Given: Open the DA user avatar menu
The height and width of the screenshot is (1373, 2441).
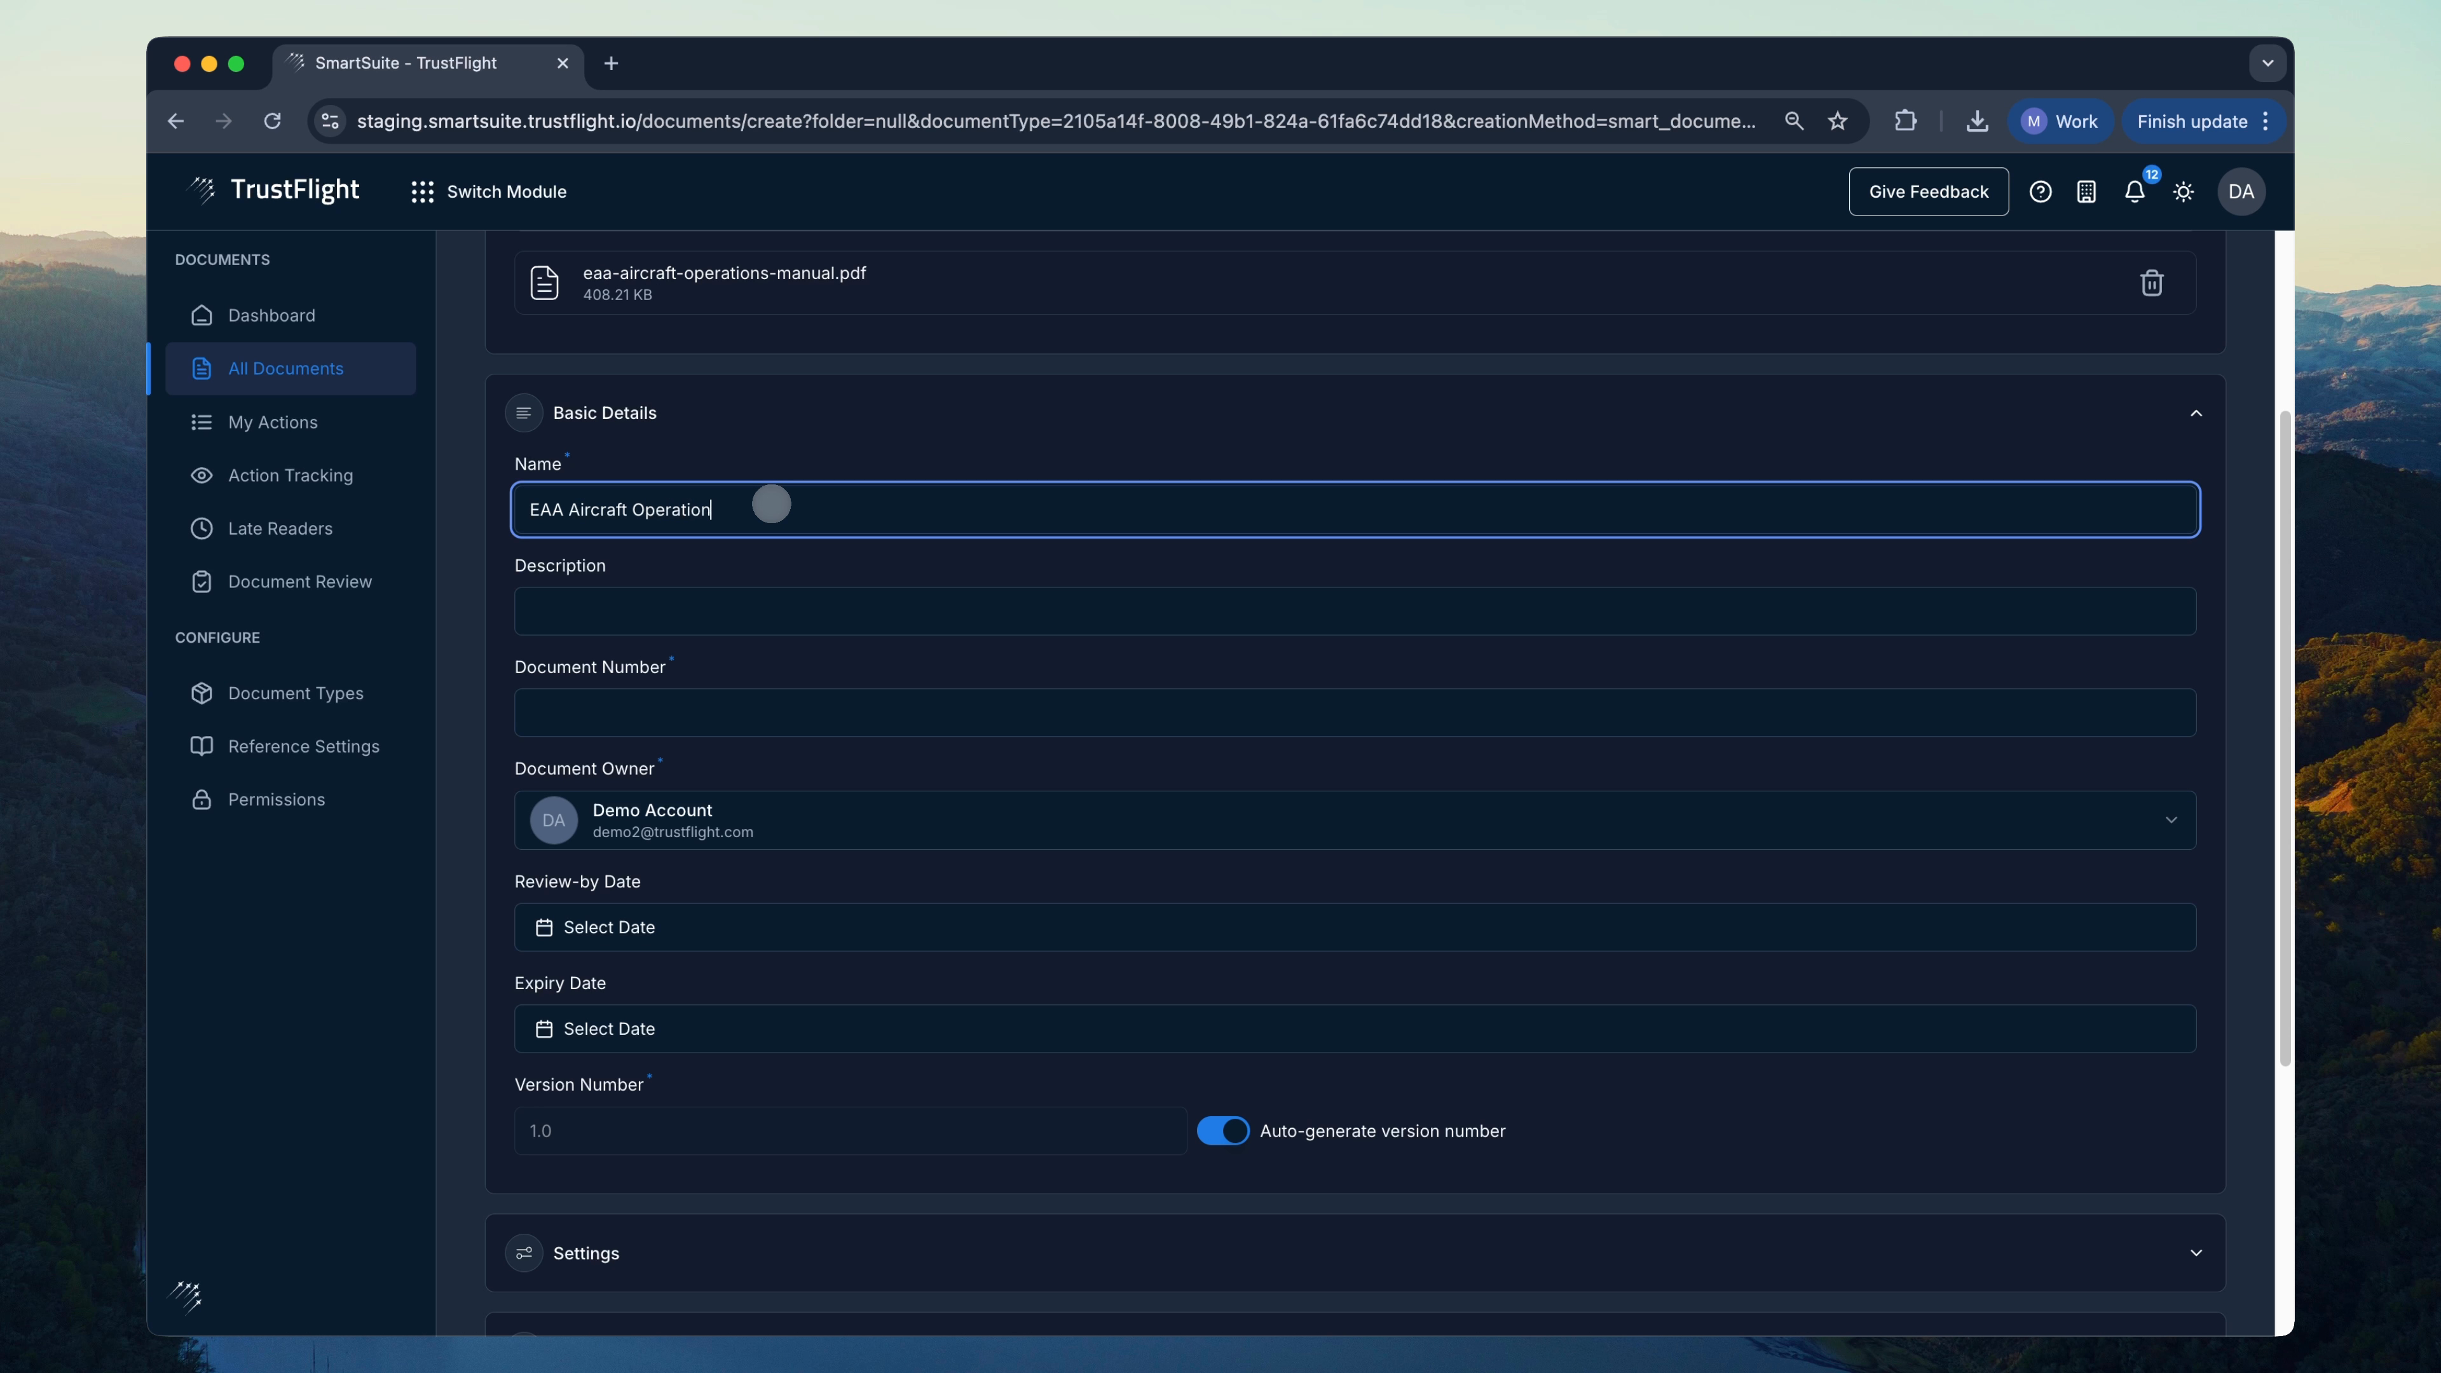Looking at the screenshot, I should (x=2240, y=191).
